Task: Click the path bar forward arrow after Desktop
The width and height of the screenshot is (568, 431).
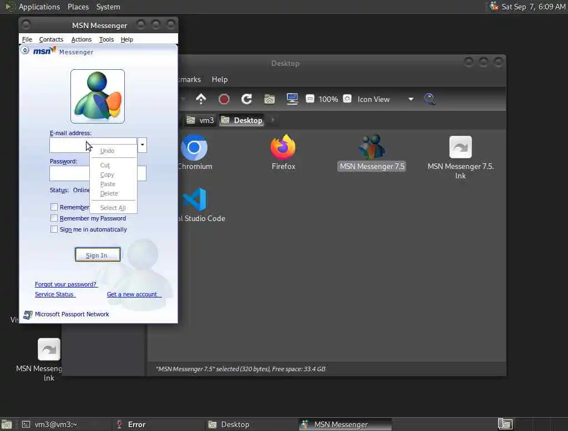Action: tap(273, 120)
